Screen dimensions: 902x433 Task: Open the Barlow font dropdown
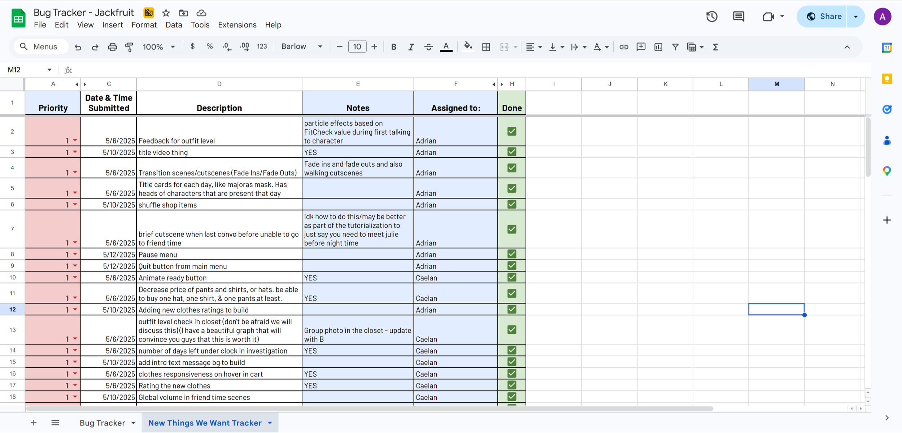click(302, 46)
